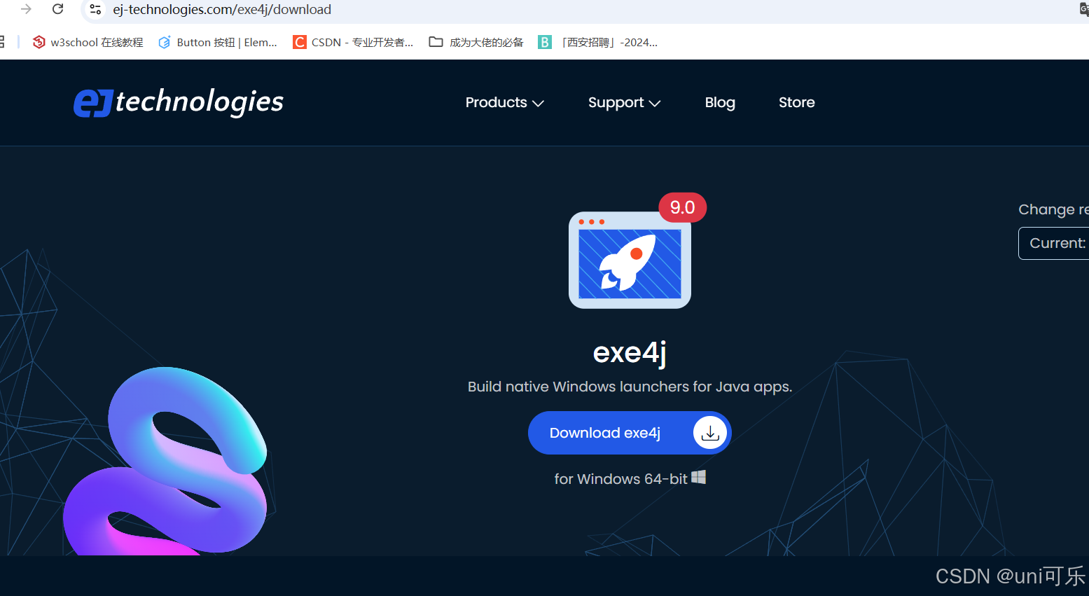Open CSDN bookmark
Image resolution: width=1089 pixels, height=596 pixels.
coord(353,42)
